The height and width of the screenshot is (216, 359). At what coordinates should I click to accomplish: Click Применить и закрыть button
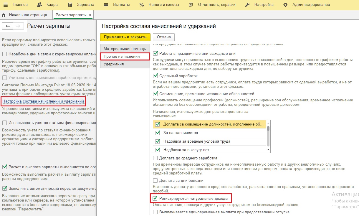(x=125, y=37)
